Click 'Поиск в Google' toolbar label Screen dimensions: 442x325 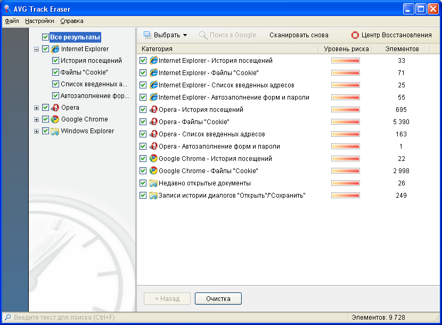click(233, 35)
